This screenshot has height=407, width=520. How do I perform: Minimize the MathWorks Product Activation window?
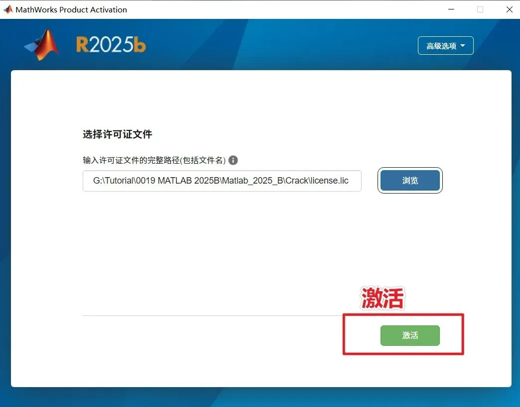pyautogui.click(x=451, y=9)
